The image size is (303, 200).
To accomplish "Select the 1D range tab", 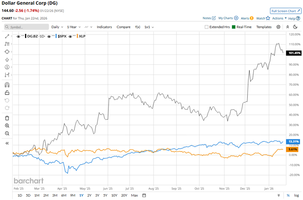I will 20,196.
